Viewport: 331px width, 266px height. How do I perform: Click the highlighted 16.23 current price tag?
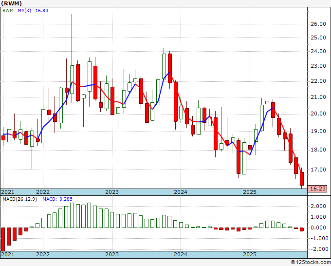(317, 189)
